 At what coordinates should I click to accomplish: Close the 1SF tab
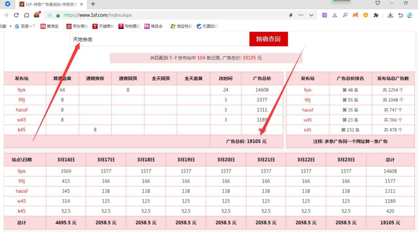click(x=82, y=4)
